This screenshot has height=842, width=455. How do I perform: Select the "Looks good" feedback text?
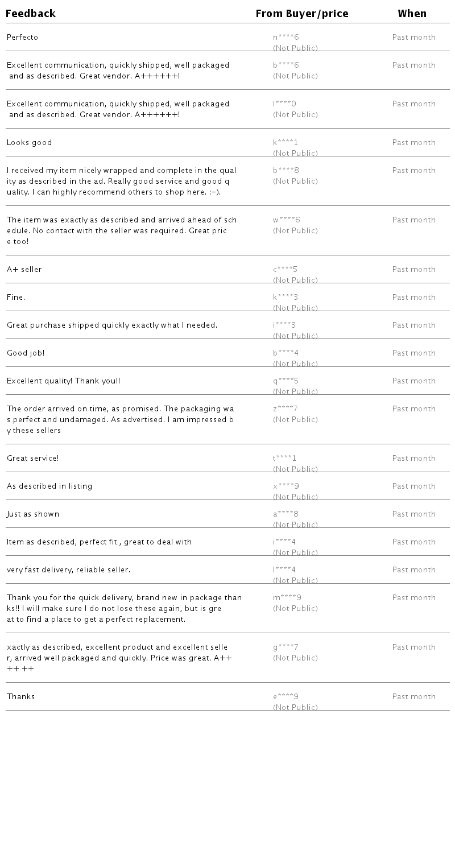30,143
